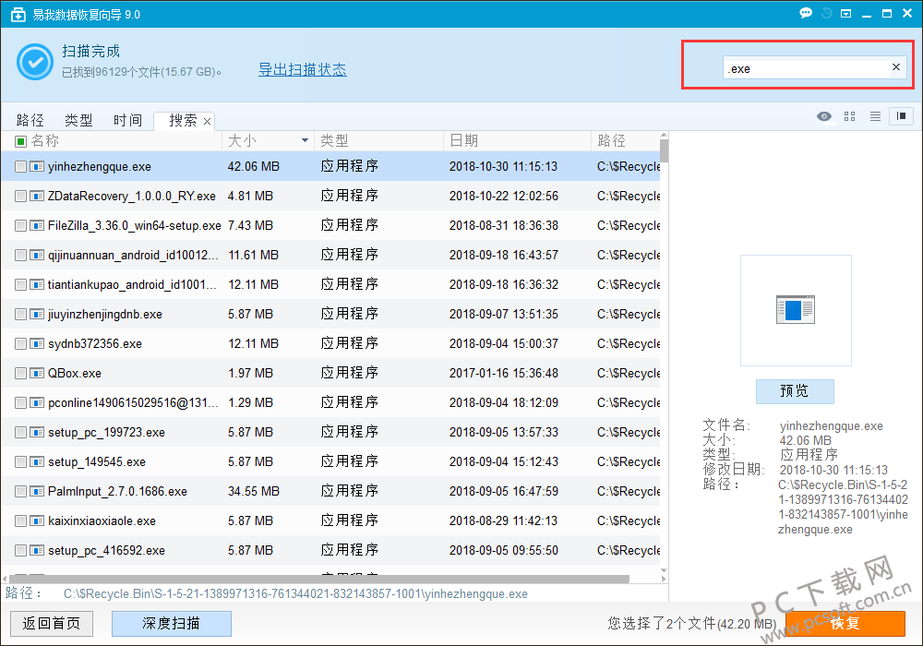
Task: Switch to thumbnail grid view
Action: (850, 116)
